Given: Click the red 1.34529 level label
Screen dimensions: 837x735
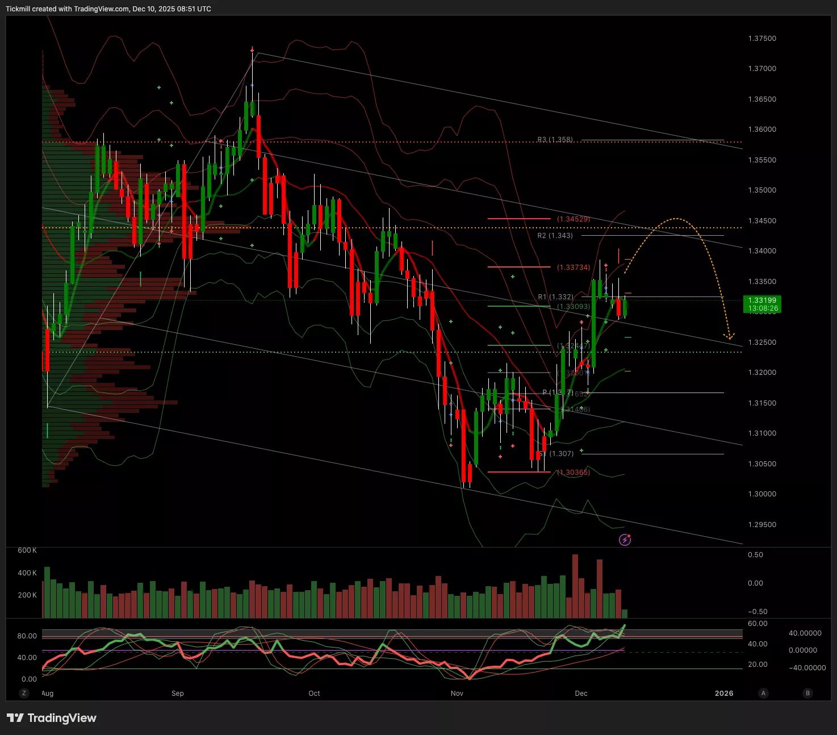Looking at the screenshot, I should [573, 219].
